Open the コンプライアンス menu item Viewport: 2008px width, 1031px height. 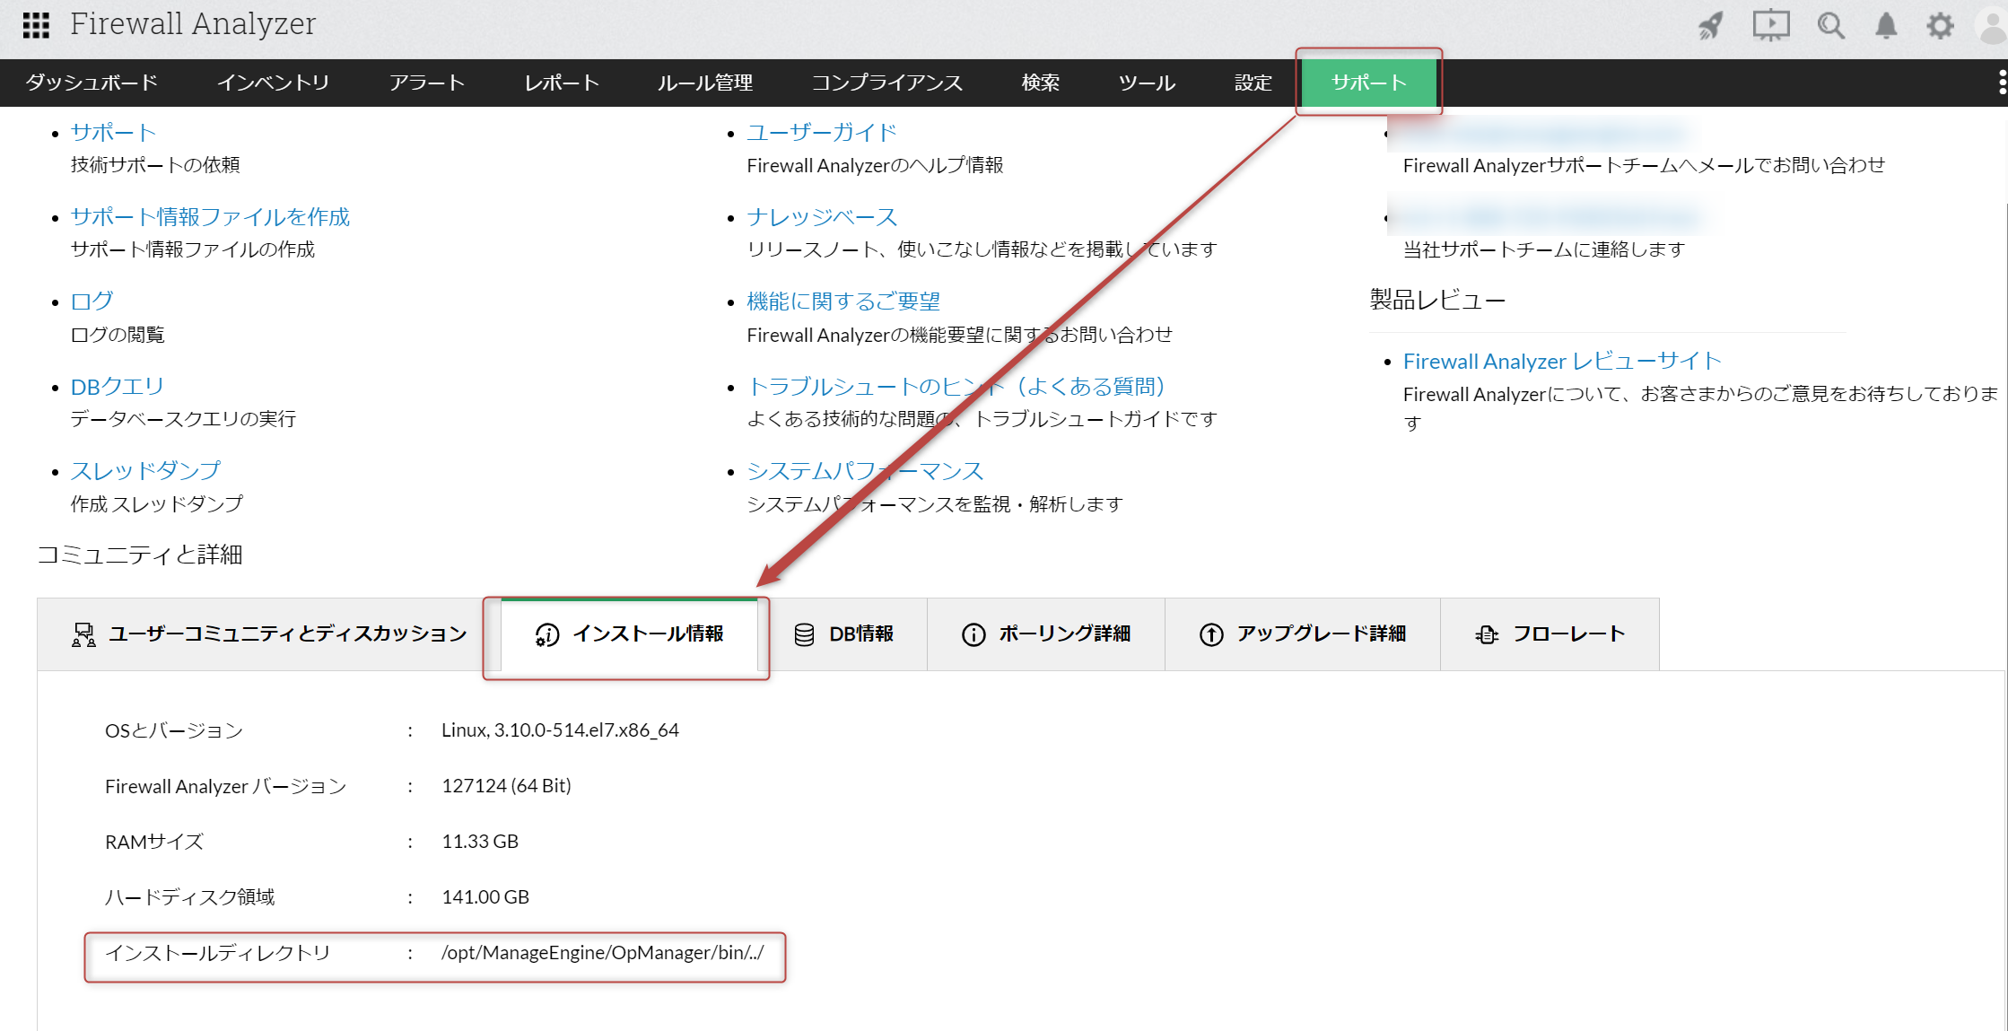[x=886, y=83]
